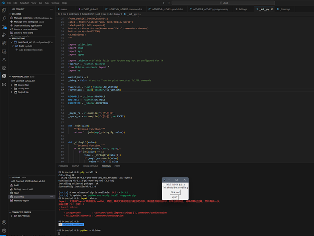Click the Build action icon

pyautogui.click(x=12, y=185)
